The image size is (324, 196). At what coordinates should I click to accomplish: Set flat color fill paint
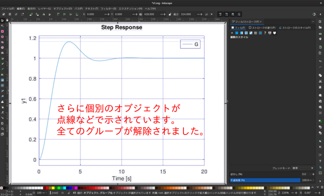(x=237, y=33)
